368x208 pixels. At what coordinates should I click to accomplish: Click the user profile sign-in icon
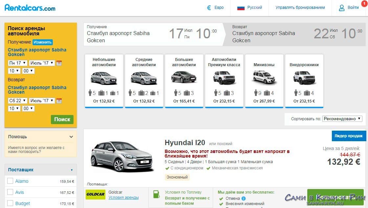point(341,8)
